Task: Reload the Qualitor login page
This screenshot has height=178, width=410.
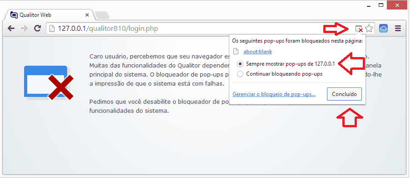Action: 38,29
